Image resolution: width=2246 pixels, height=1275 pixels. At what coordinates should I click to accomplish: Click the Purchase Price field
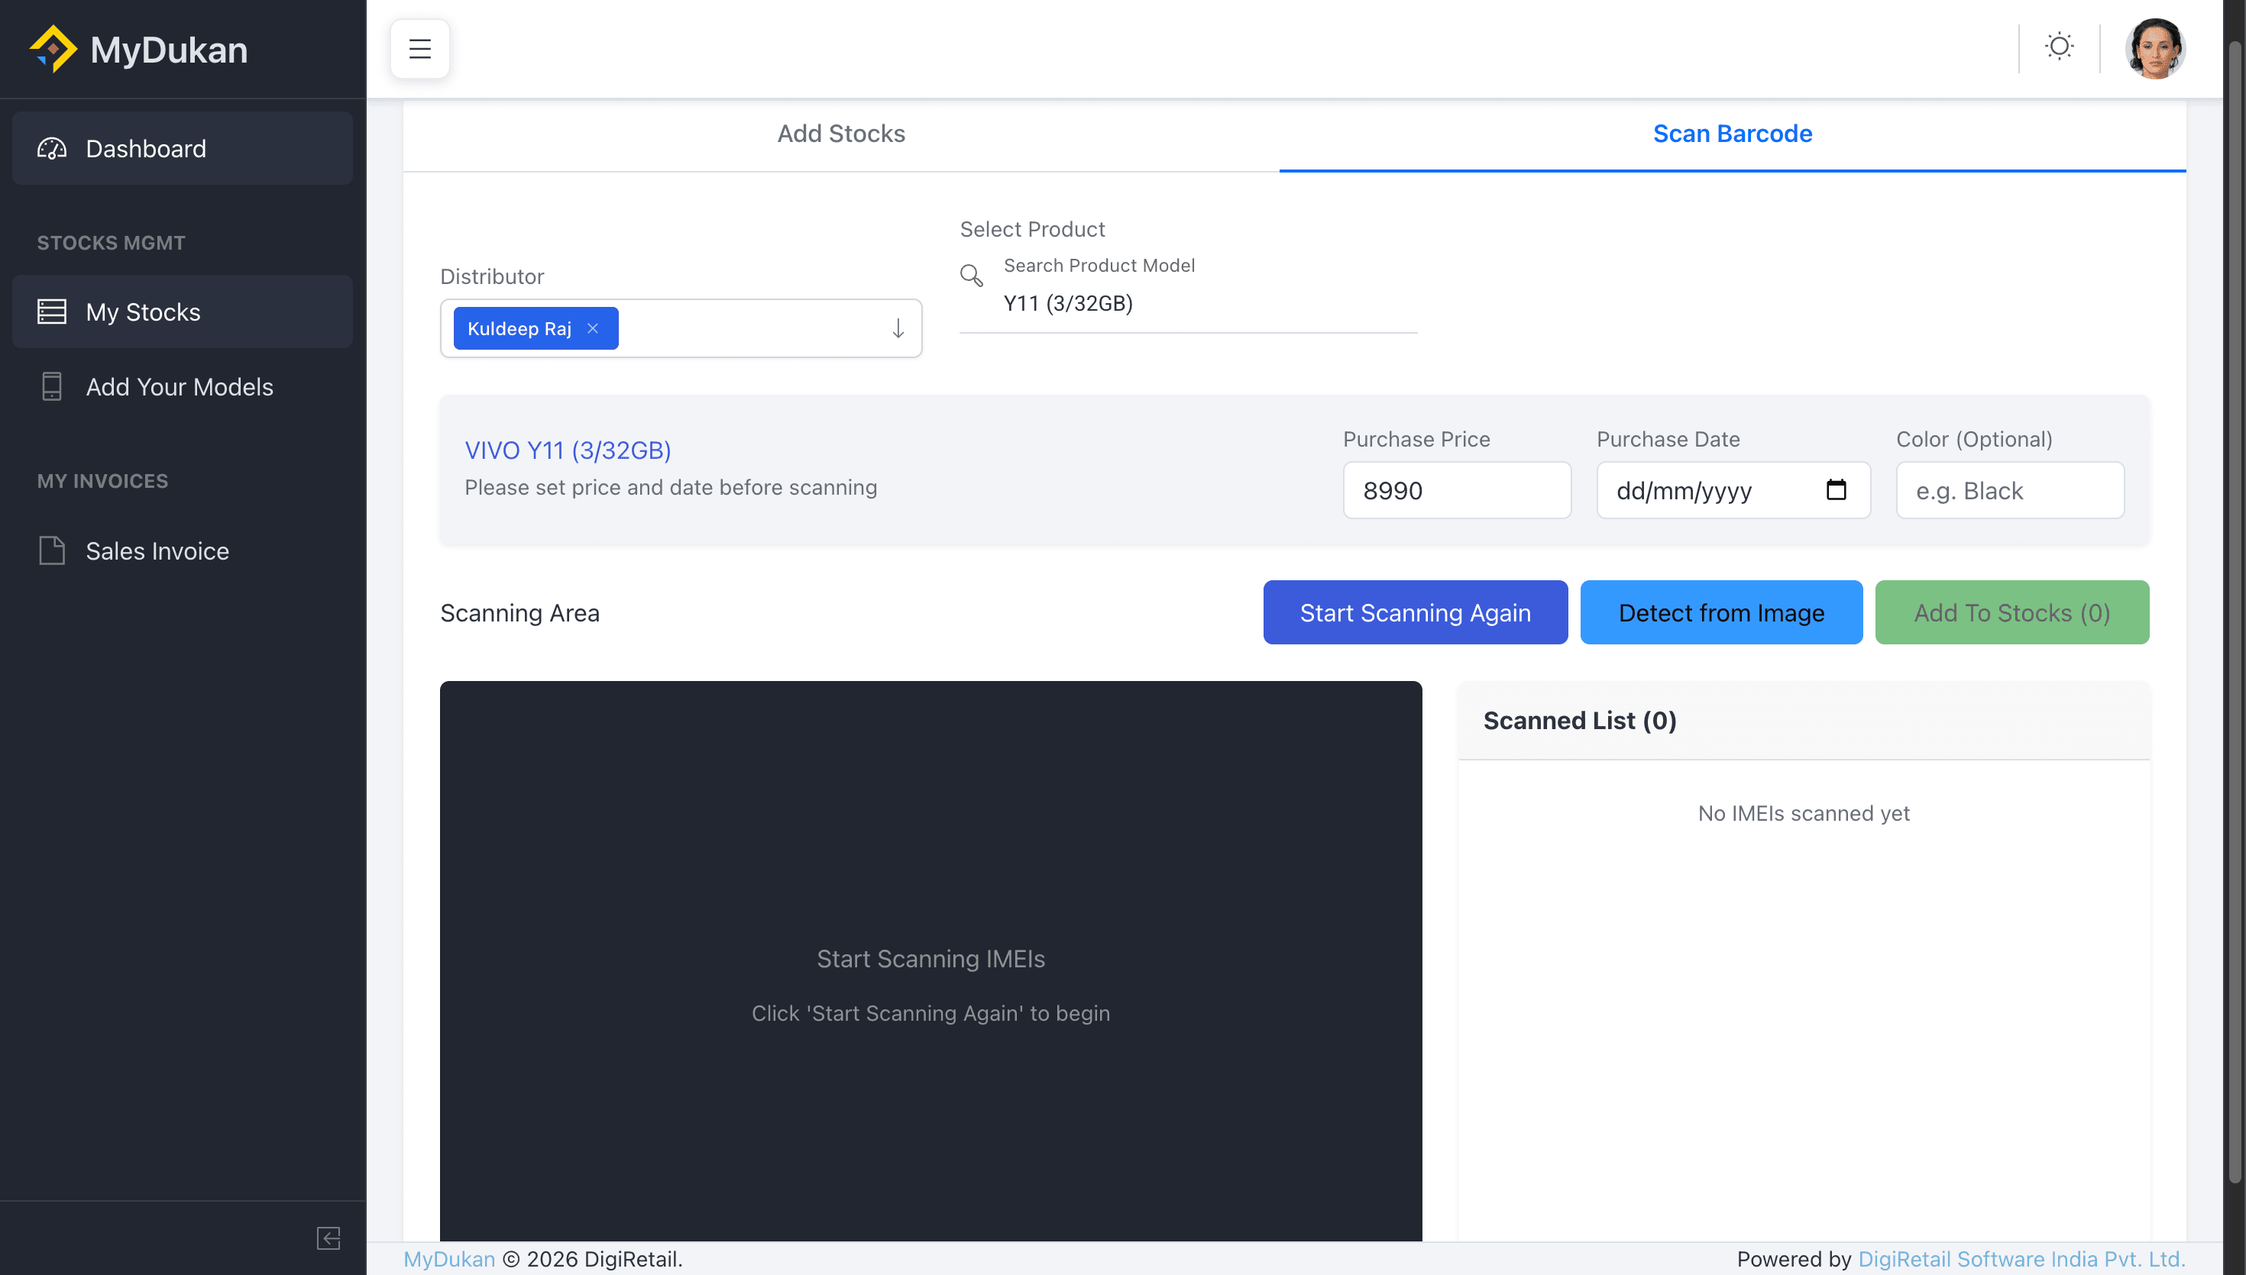tap(1457, 490)
